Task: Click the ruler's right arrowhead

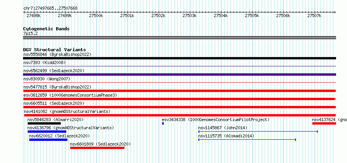Action: tap(335, 12)
